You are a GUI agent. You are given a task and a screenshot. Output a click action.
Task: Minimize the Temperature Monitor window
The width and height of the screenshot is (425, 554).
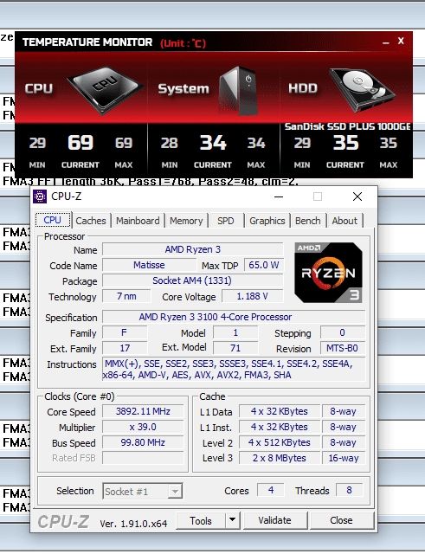tap(386, 42)
